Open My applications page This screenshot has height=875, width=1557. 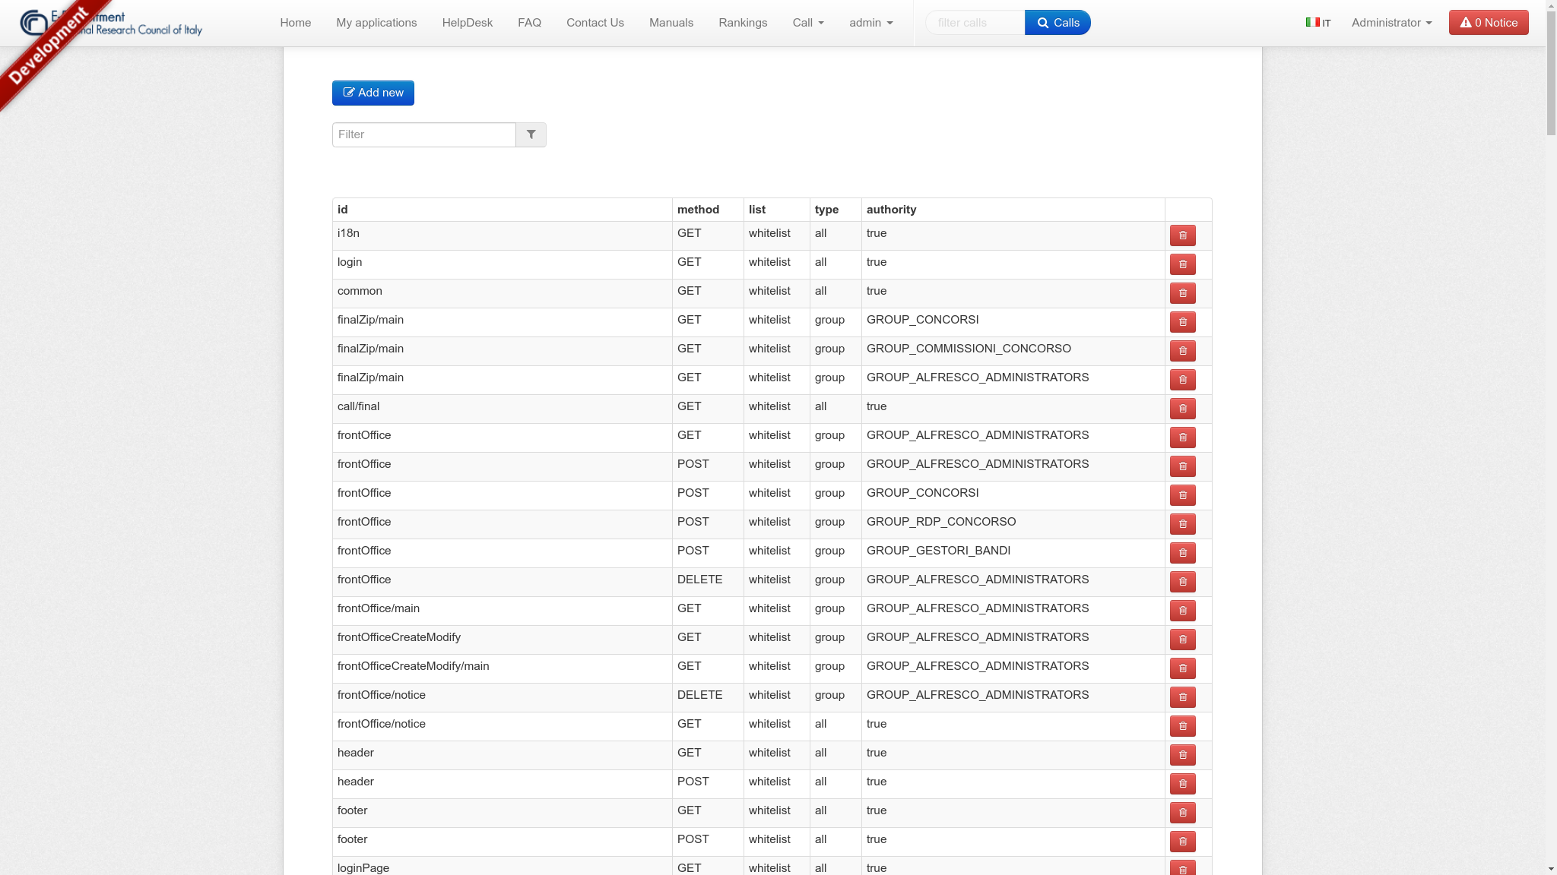(376, 23)
